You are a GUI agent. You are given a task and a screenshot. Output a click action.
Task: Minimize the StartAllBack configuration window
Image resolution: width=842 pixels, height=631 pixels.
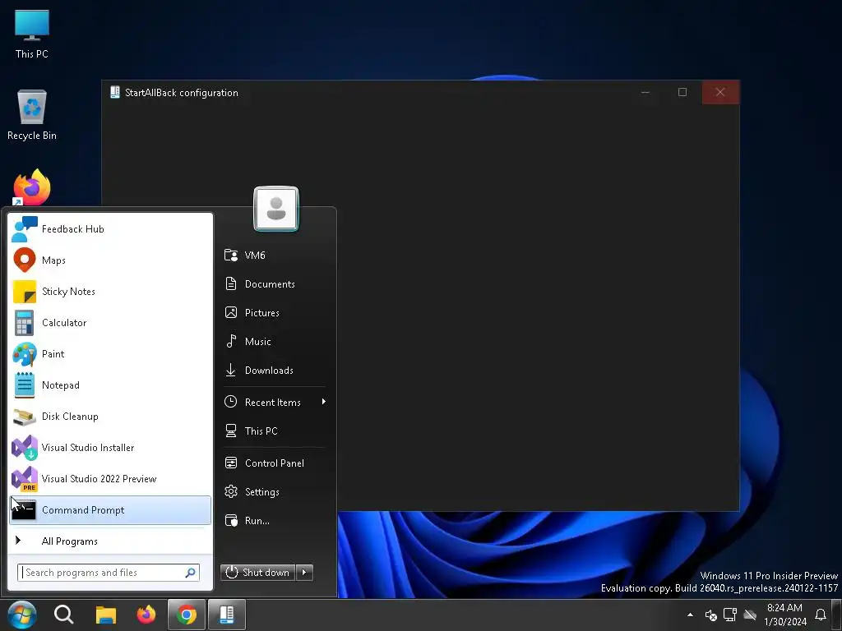point(645,92)
